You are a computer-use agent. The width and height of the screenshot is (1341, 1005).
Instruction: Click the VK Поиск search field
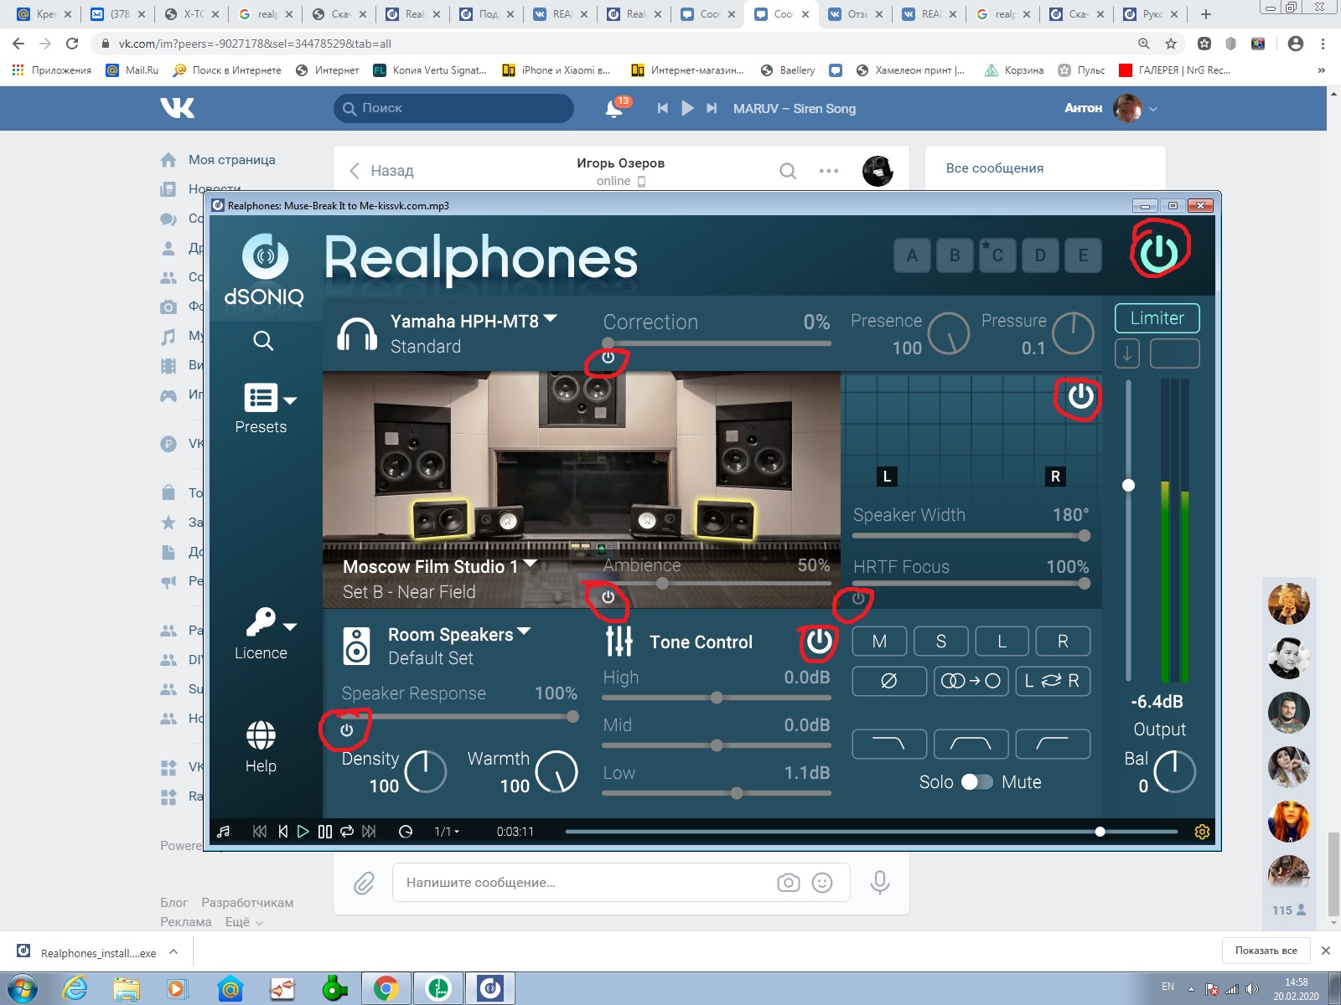pos(453,108)
